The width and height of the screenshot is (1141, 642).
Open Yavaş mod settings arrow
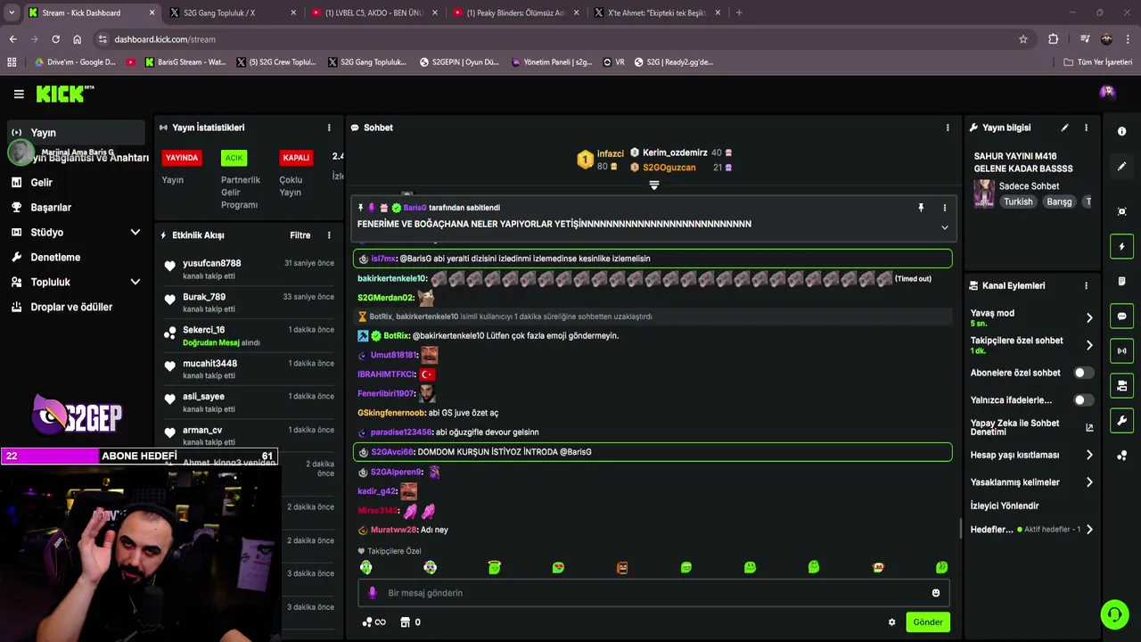[1089, 318]
